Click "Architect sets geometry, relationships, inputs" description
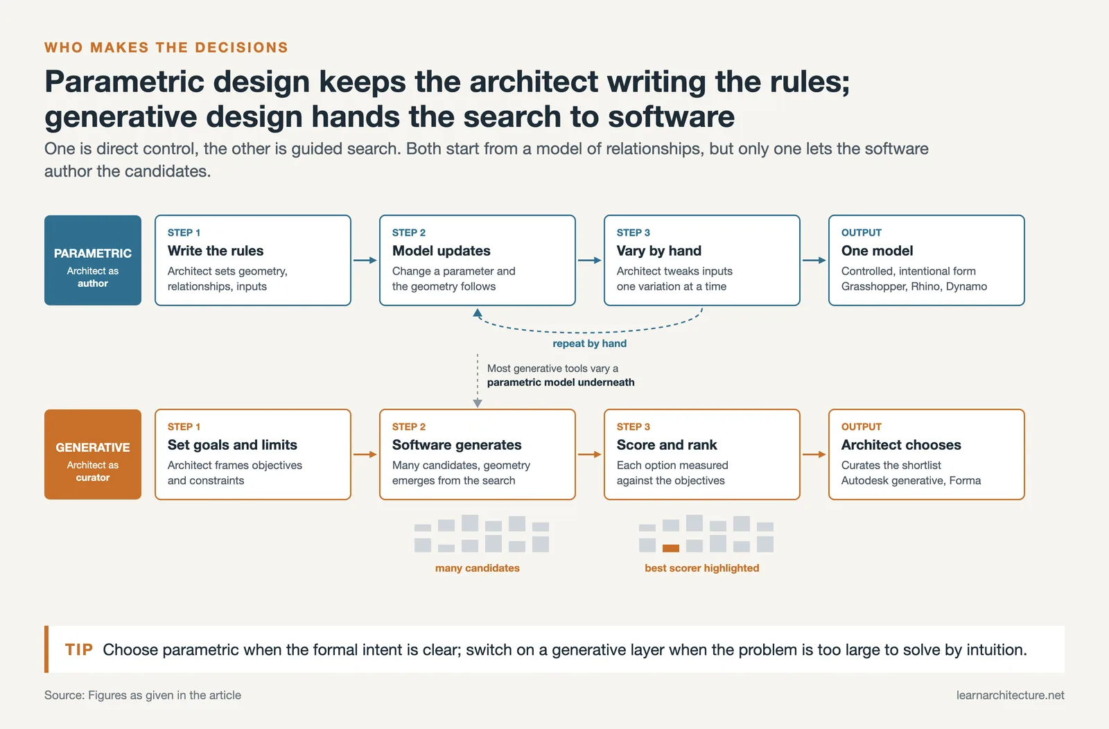The height and width of the screenshot is (729, 1109). [227, 279]
